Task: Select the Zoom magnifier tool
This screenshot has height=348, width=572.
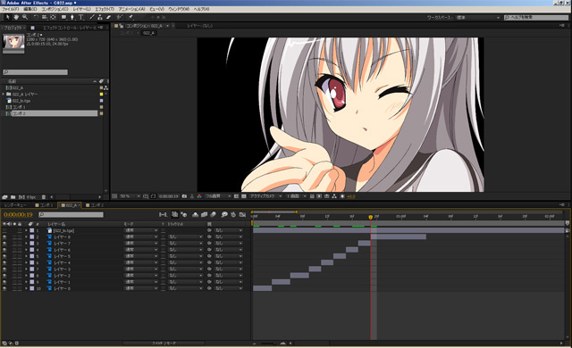Action: [x=25, y=17]
